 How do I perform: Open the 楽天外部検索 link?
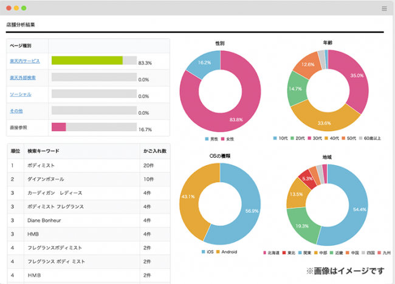[23, 78]
